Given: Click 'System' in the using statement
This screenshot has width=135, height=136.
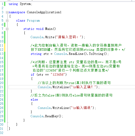Looking at the screenshot, I should (25, 4).
